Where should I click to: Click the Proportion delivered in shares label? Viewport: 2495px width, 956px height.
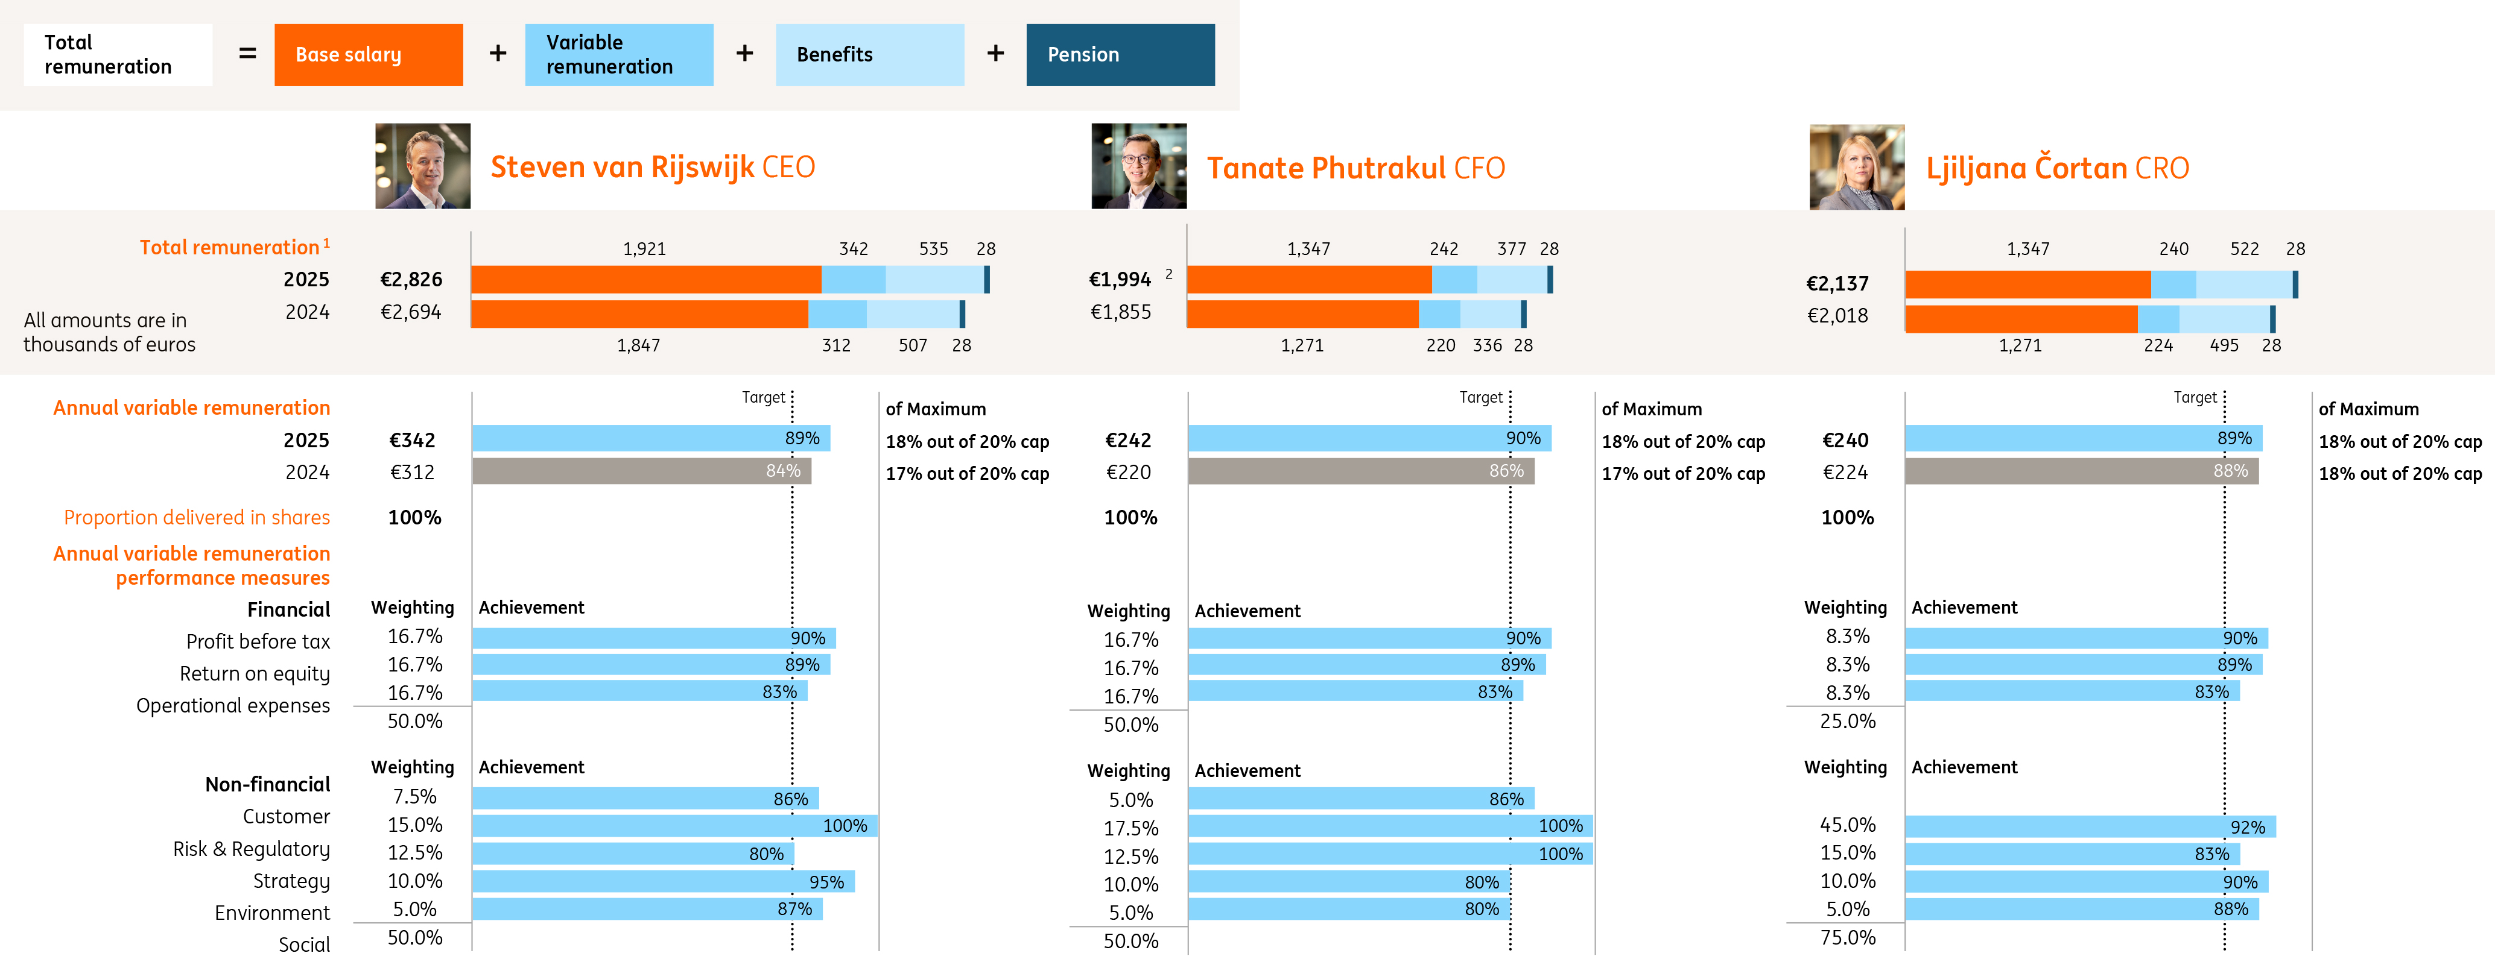coord(197,518)
